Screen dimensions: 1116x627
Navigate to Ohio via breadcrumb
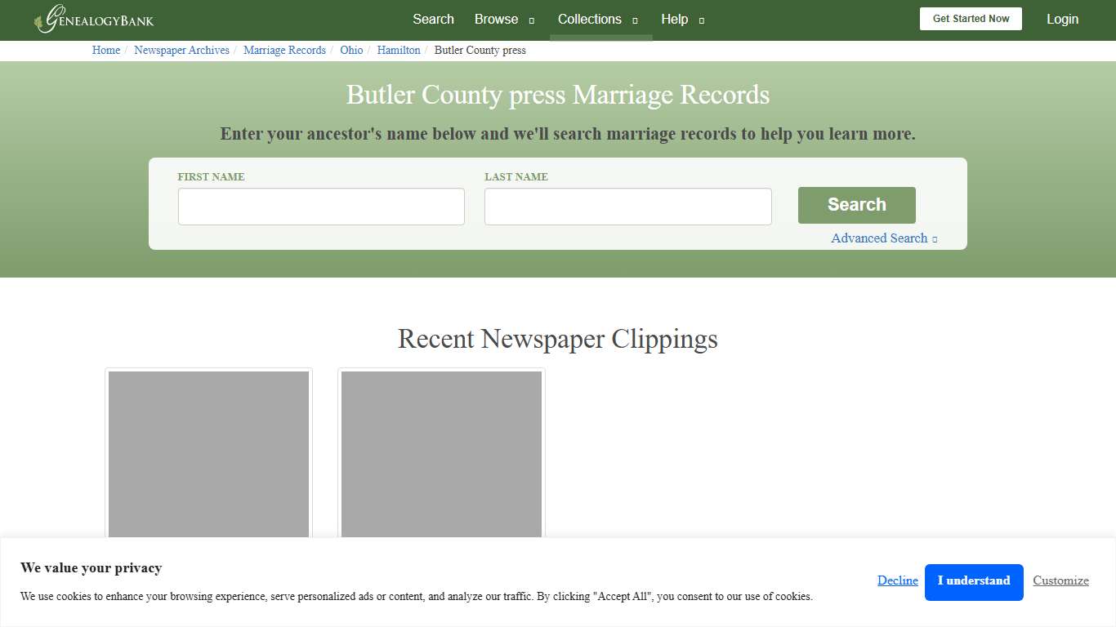pos(351,50)
